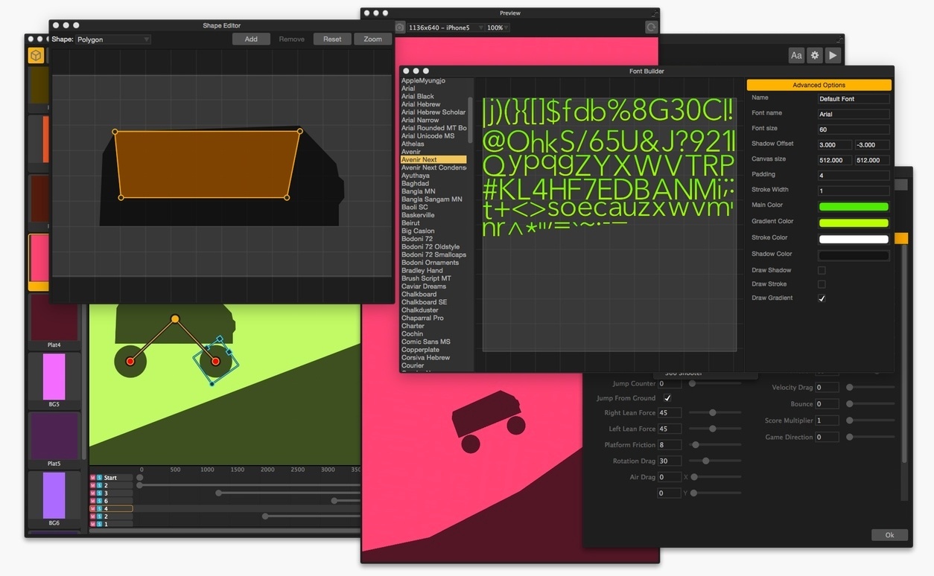The height and width of the screenshot is (576, 934).
Task: Uncheck Jump From Ground checkbox
Action: click(667, 398)
